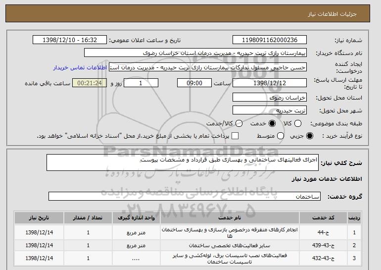Select the کالا/خدمت radio button
This screenshot has width=381, height=270.
(x=239, y=123)
